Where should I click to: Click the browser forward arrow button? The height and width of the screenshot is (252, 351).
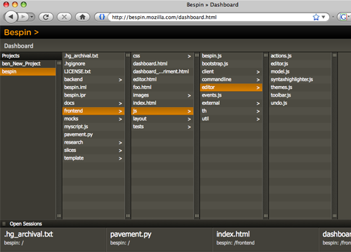[x=23, y=17]
